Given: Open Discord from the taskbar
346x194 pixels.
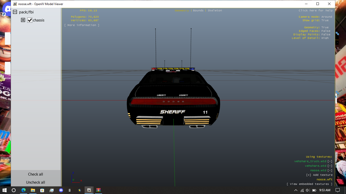Looking at the screenshot, I should pos(61,190).
